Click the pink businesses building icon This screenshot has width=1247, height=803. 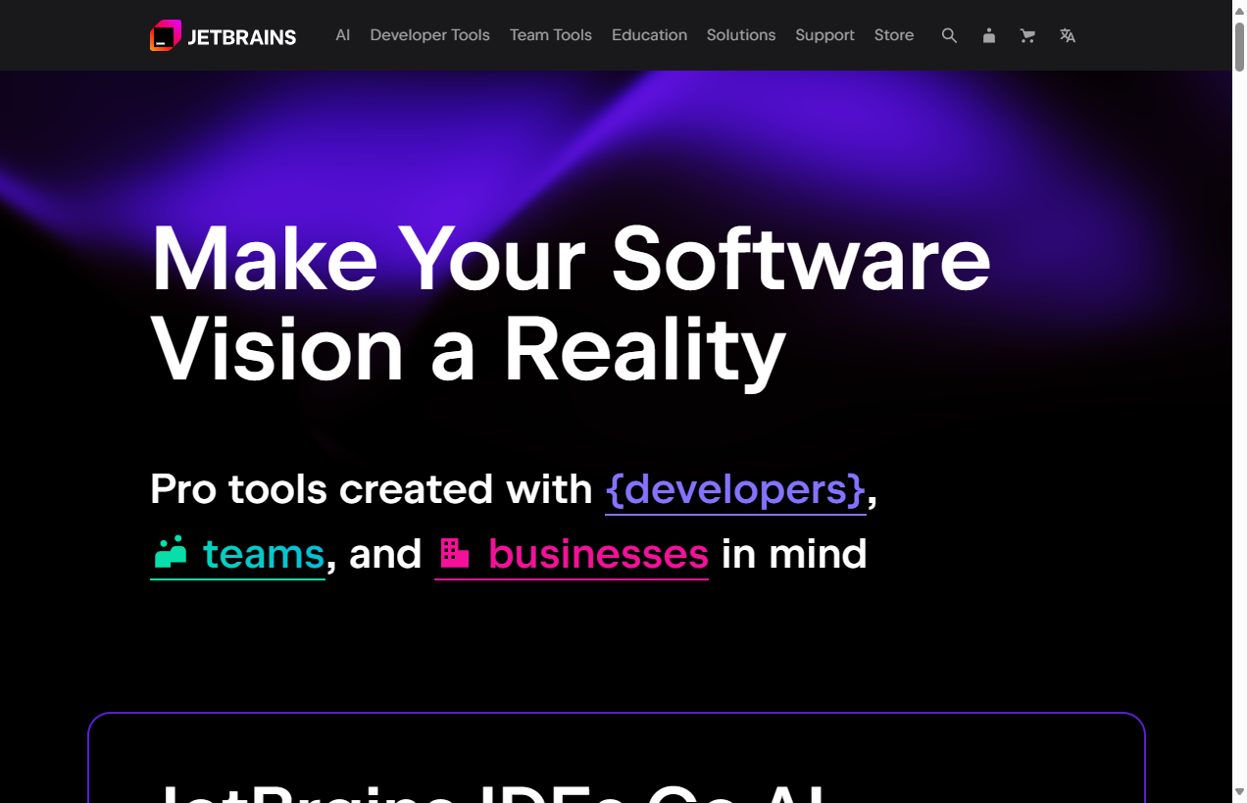coord(454,552)
